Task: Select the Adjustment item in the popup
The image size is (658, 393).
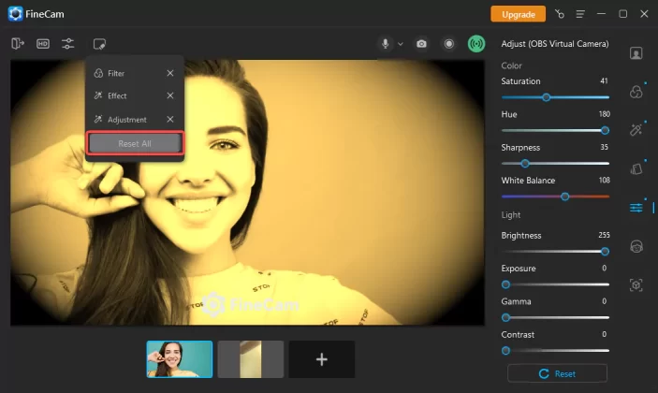Action: (x=126, y=120)
